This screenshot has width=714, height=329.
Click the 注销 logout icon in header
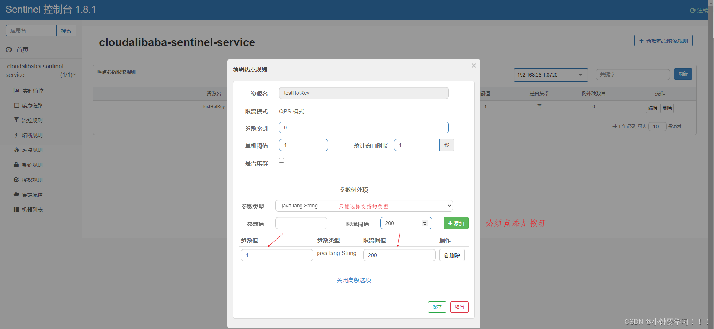(x=693, y=10)
